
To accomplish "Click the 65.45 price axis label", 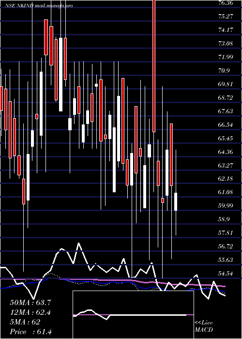I will point(226,139).
